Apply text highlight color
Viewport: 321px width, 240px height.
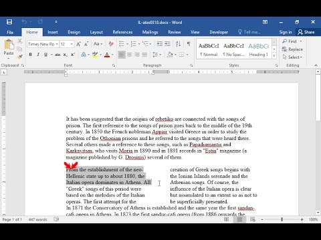tap(96, 55)
